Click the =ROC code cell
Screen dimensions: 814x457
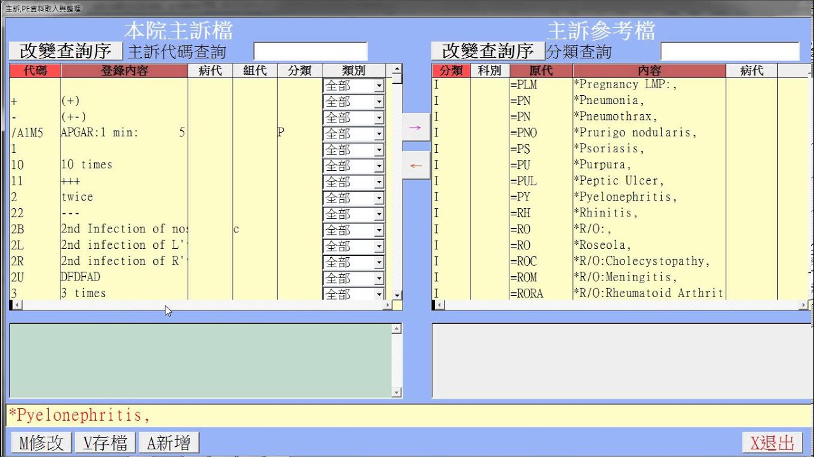click(541, 261)
